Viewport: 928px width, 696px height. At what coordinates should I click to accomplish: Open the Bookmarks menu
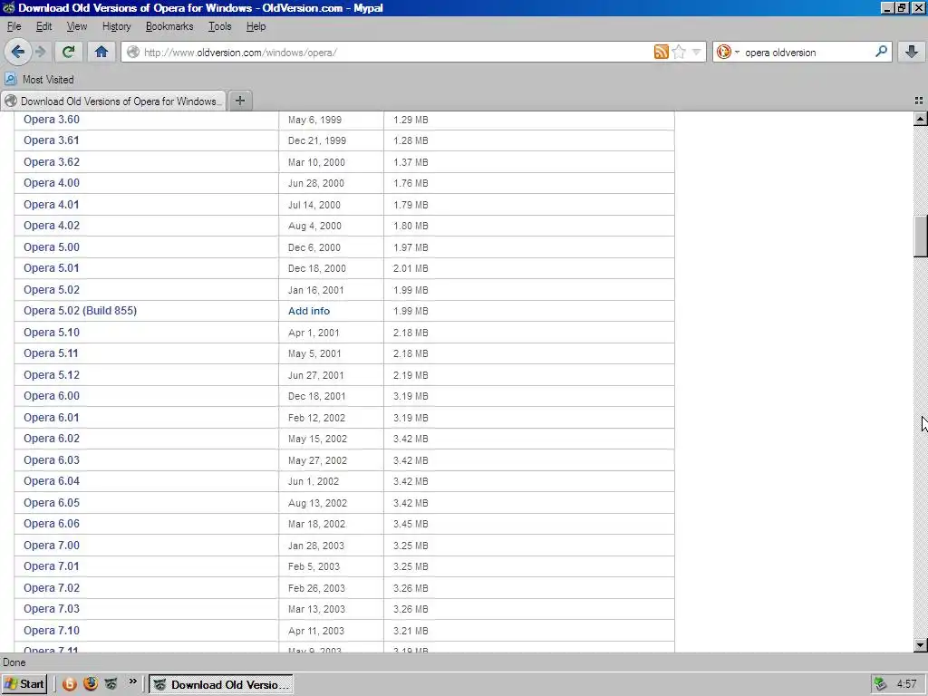pos(169,26)
